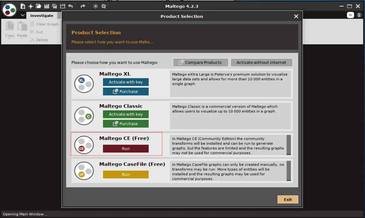Screen dimensions: 365x218
Task: Click the Exit button
Action: click(x=288, y=200)
